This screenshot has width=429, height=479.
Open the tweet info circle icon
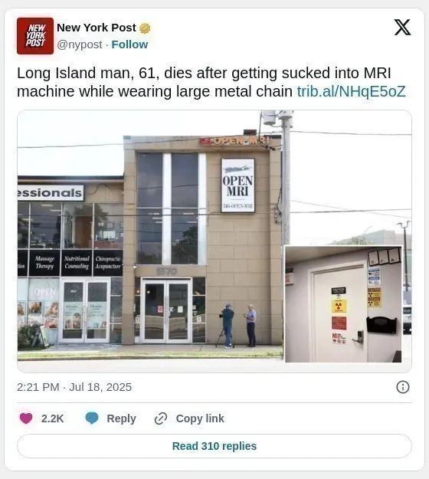[403, 387]
